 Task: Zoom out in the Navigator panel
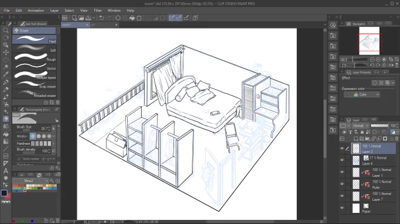click(x=372, y=59)
